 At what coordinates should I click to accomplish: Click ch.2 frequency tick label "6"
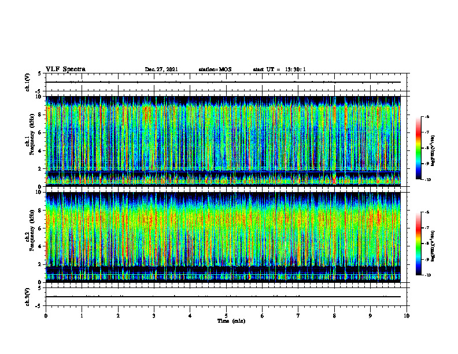tap(40, 228)
